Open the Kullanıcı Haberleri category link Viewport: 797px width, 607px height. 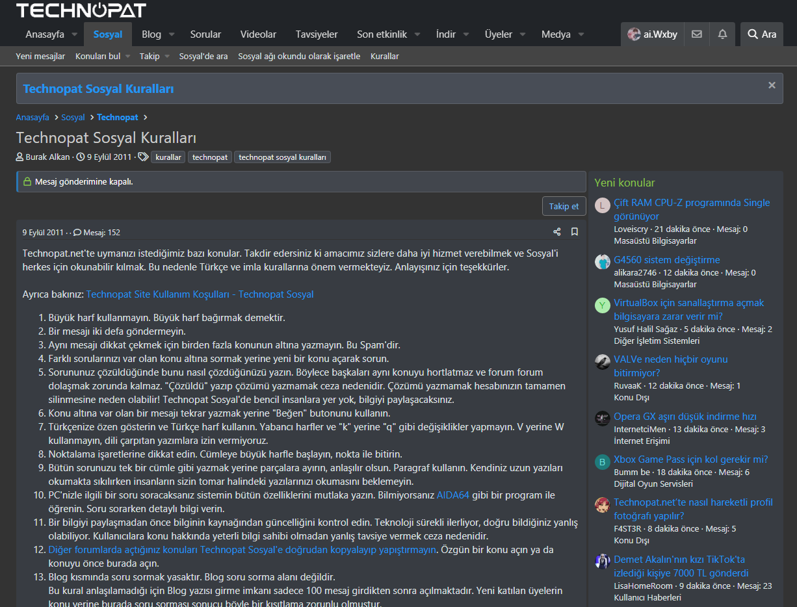click(x=647, y=597)
